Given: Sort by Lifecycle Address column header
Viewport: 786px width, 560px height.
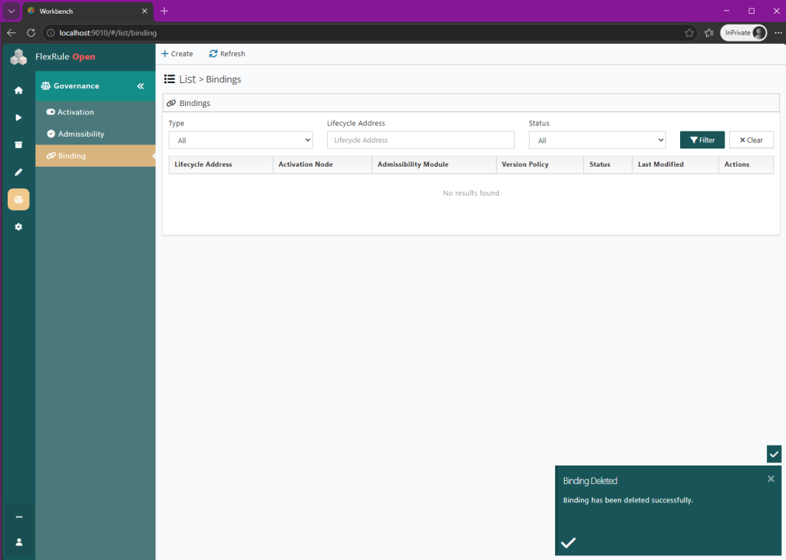Looking at the screenshot, I should point(221,164).
